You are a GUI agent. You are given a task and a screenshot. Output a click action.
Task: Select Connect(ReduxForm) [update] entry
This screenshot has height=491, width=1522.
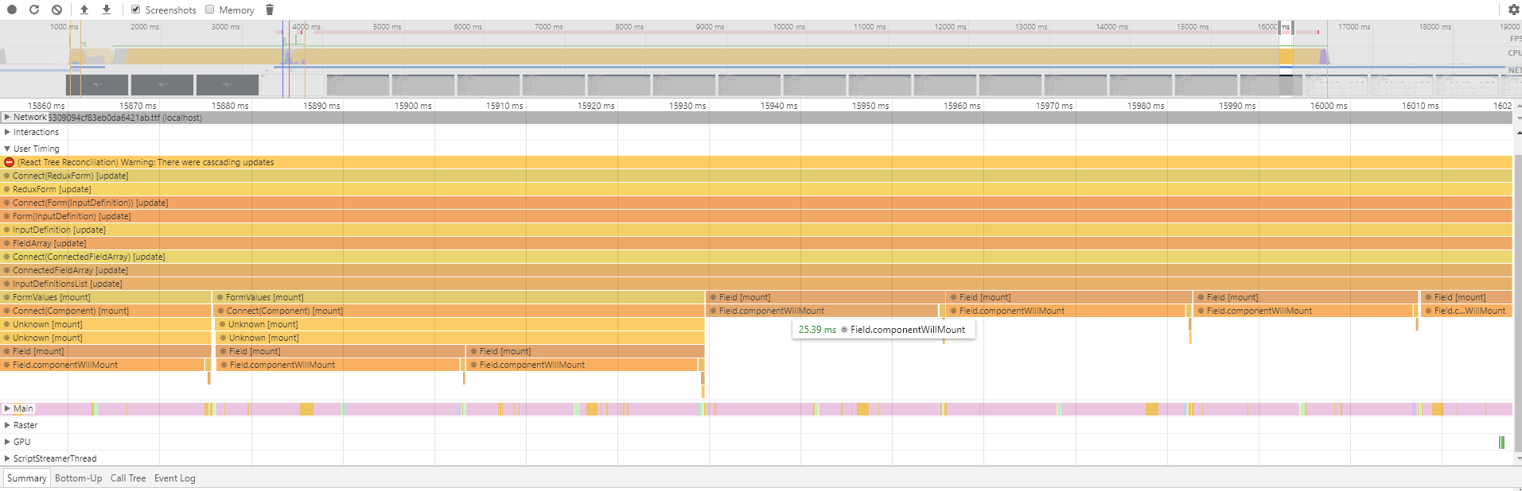[756, 176]
